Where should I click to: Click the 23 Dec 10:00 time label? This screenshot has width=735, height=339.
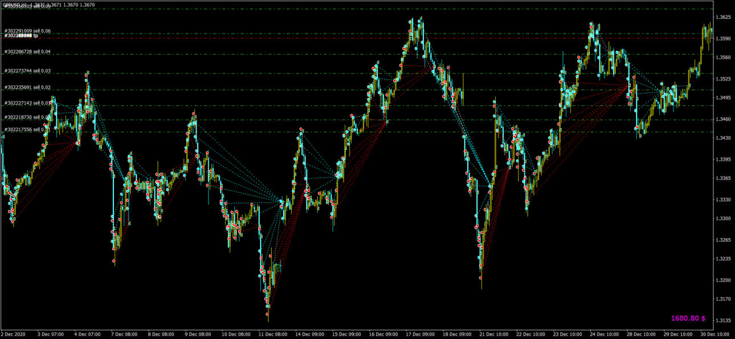(568, 334)
